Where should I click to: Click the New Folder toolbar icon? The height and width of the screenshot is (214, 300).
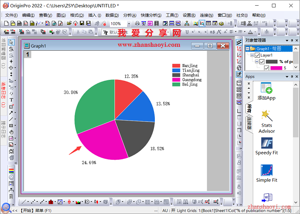click(x=13, y=23)
